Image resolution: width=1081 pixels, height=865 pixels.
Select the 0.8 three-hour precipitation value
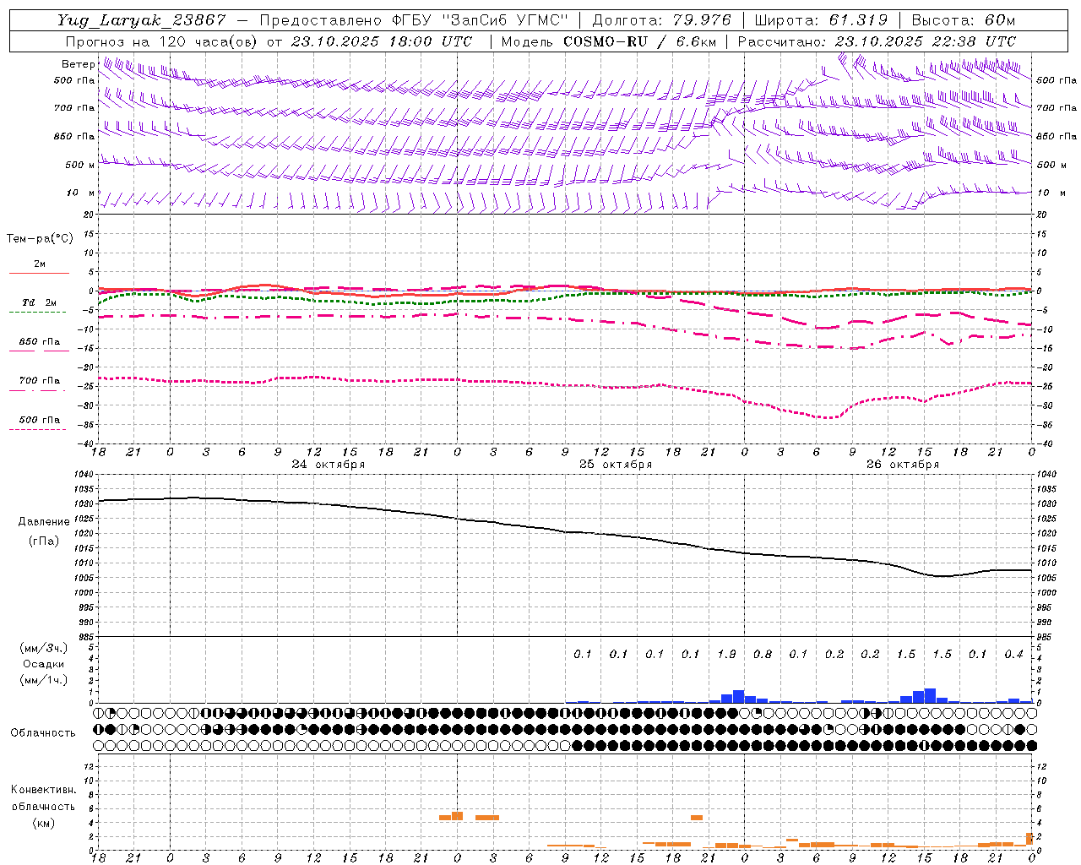pyautogui.click(x=763, y=655)
